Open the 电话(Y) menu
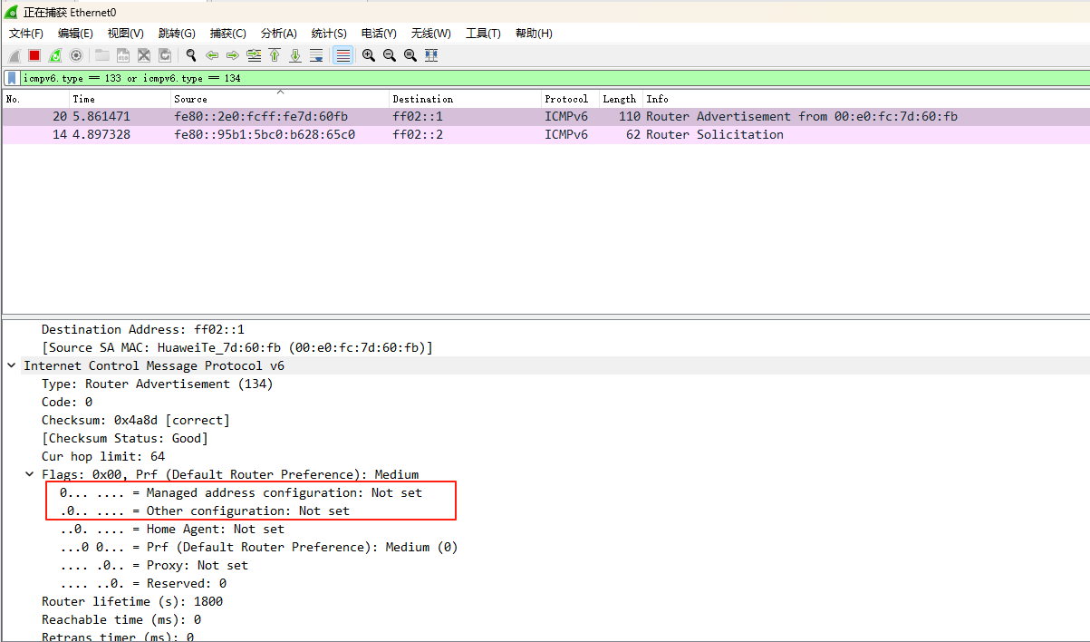The width and height of the screenshot is (1090, 642). point(379,34)
